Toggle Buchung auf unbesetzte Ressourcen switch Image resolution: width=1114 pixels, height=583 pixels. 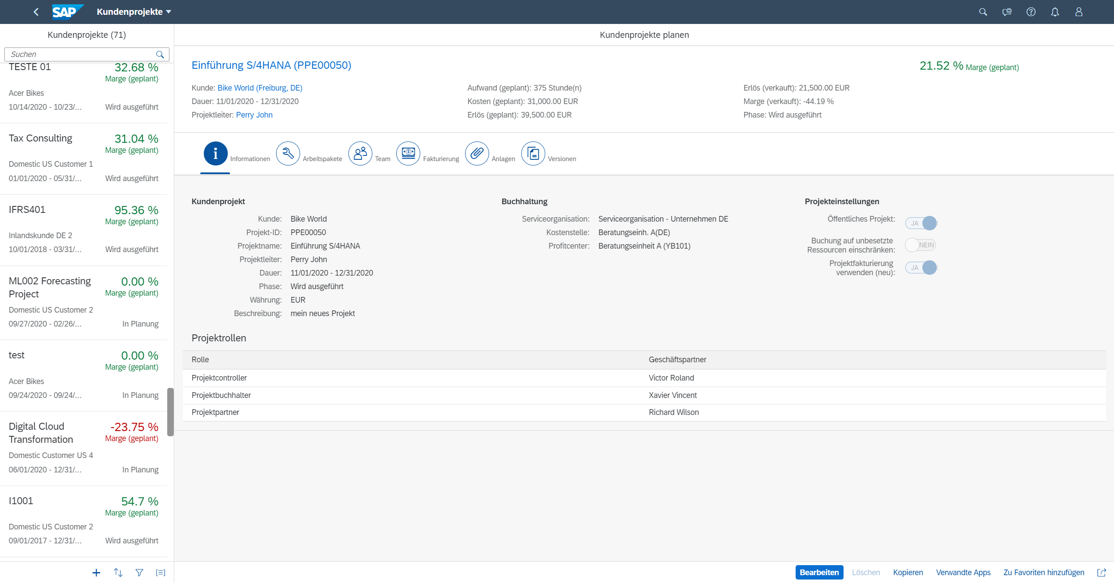[921, 245]
